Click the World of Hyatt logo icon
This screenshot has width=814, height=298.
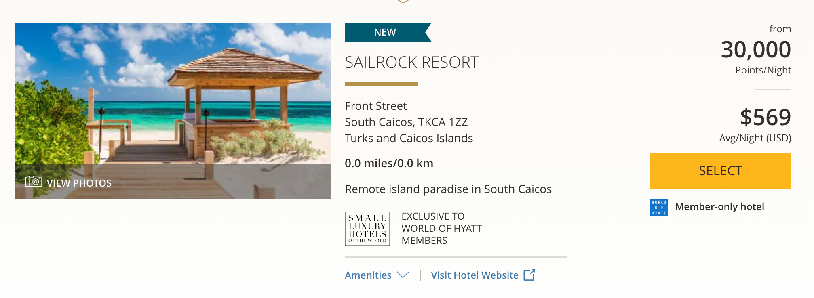(658, 207)
